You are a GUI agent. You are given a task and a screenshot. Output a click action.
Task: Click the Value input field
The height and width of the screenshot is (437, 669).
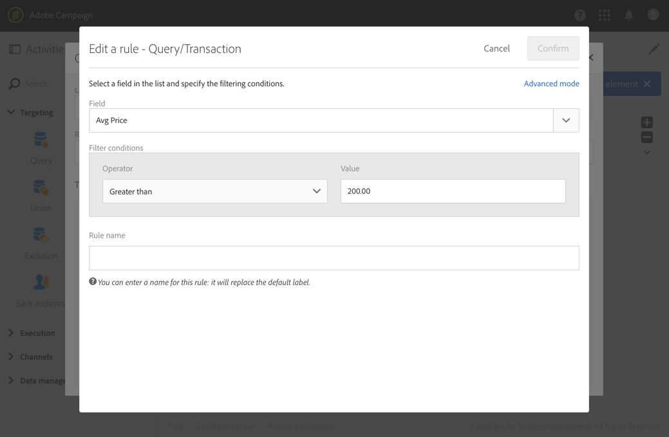[x=453, y=191]
